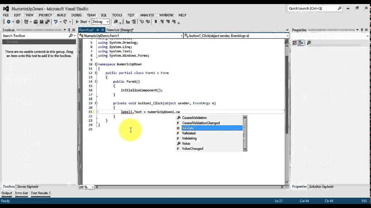Toggle the pin on the Form1.cs tab
This screenshot has width=371, height=208.
(98, 30)
